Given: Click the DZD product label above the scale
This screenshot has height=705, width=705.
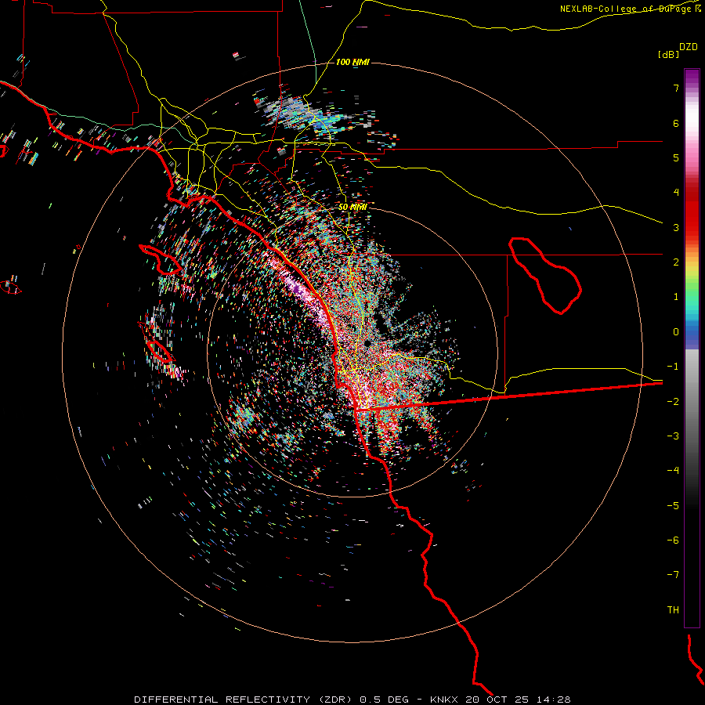Looking at the screenshot, I should coord(689,47).
